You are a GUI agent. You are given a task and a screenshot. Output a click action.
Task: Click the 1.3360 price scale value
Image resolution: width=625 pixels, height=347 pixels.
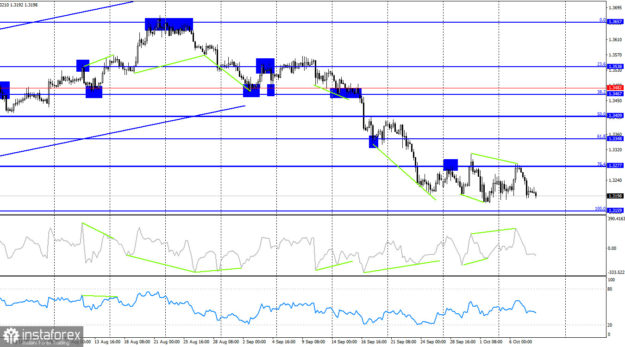pyautogui.click(x=615, y=134)
